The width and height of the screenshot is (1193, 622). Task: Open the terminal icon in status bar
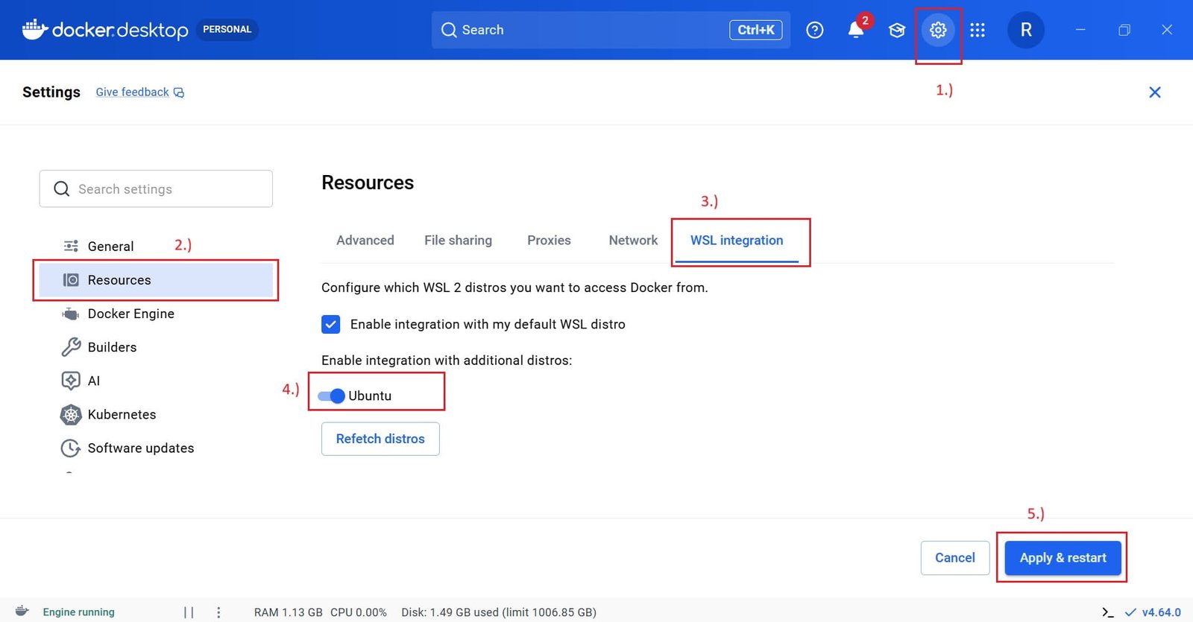click(x=1108, y=612)
